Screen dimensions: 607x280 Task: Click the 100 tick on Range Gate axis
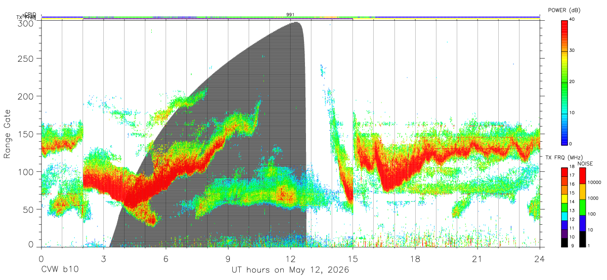pyautogui.click(x=26, y=171)
